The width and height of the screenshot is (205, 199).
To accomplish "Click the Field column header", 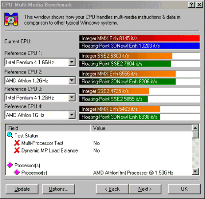I will (48, 128).
